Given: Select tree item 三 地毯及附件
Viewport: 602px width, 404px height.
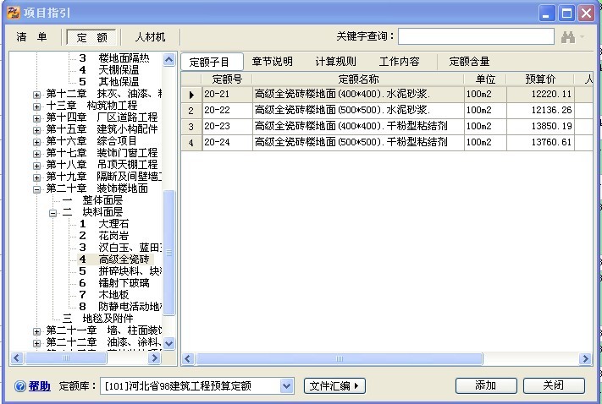Looking at the screenshot, I should tap(98, 318).
